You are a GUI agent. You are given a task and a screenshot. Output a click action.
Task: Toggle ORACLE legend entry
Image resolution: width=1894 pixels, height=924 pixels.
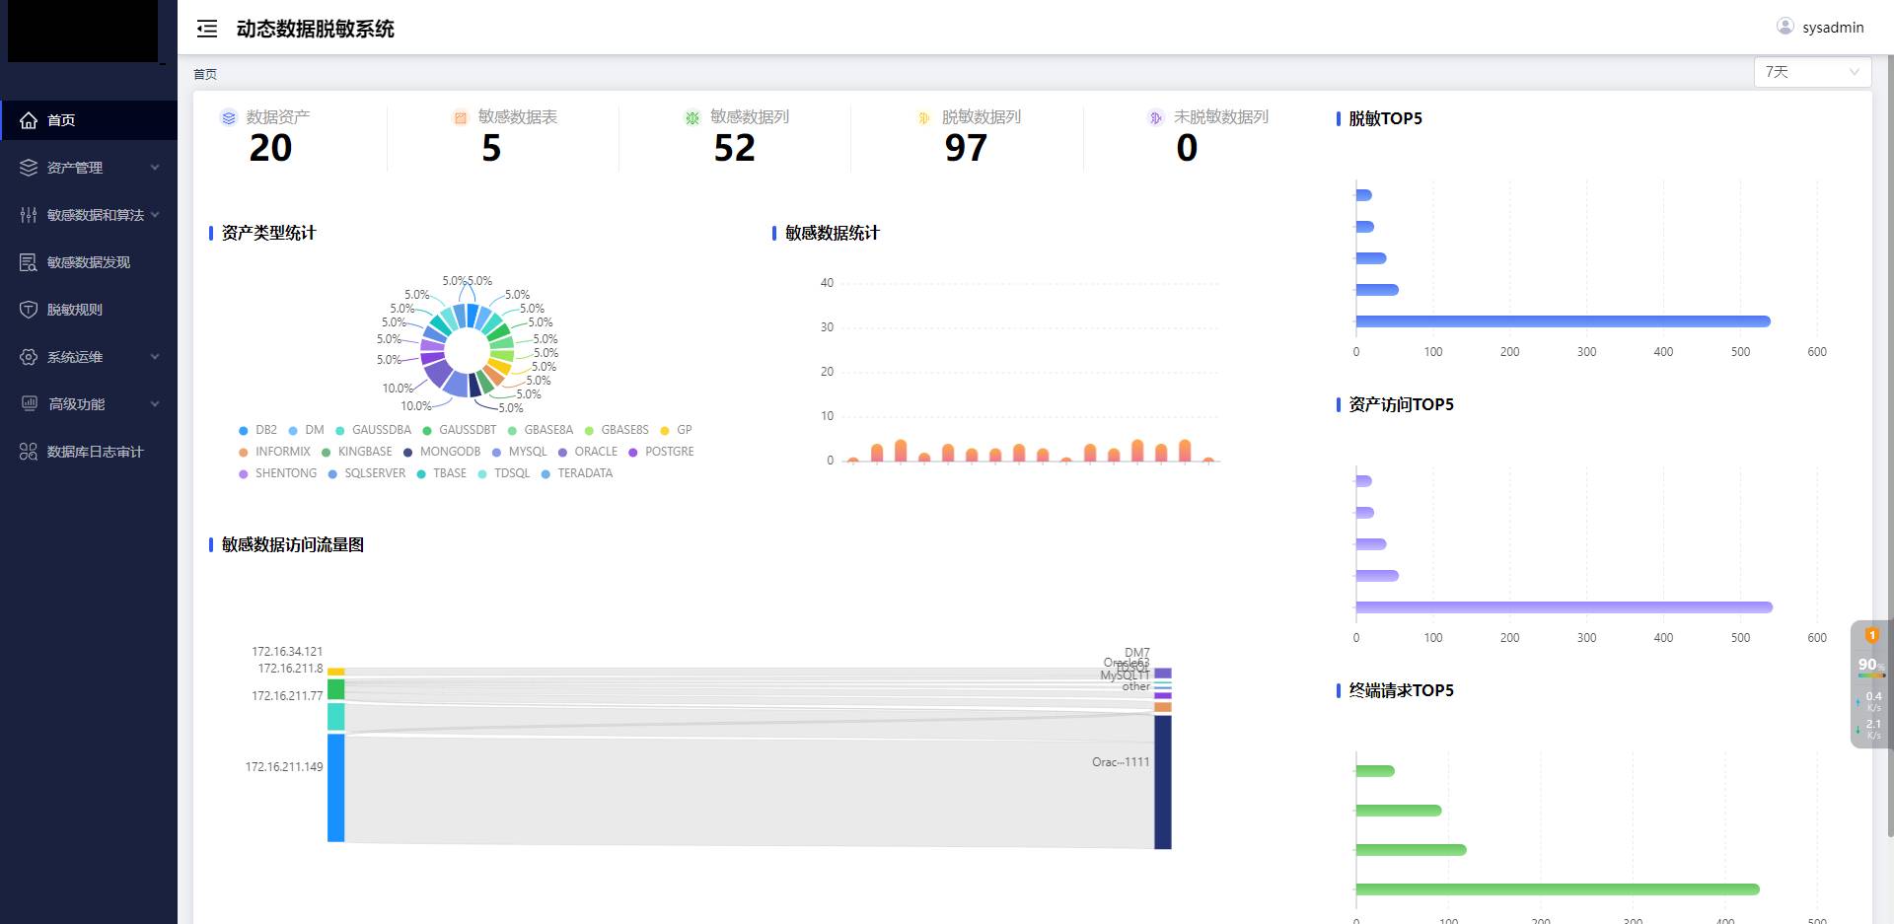coord(587,452)
